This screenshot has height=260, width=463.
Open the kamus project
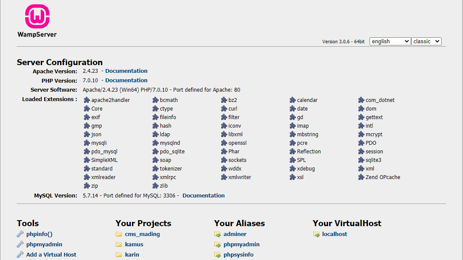pos(134,244)
